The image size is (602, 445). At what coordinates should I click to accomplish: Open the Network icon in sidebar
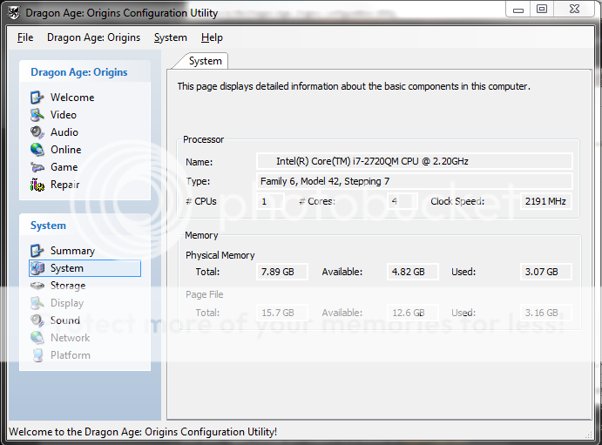pyautogui.click(x=37, y=338)
